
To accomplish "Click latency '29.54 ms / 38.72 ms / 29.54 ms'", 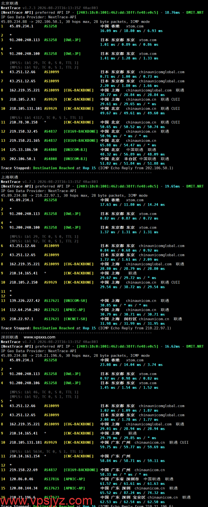I will 133,287.
